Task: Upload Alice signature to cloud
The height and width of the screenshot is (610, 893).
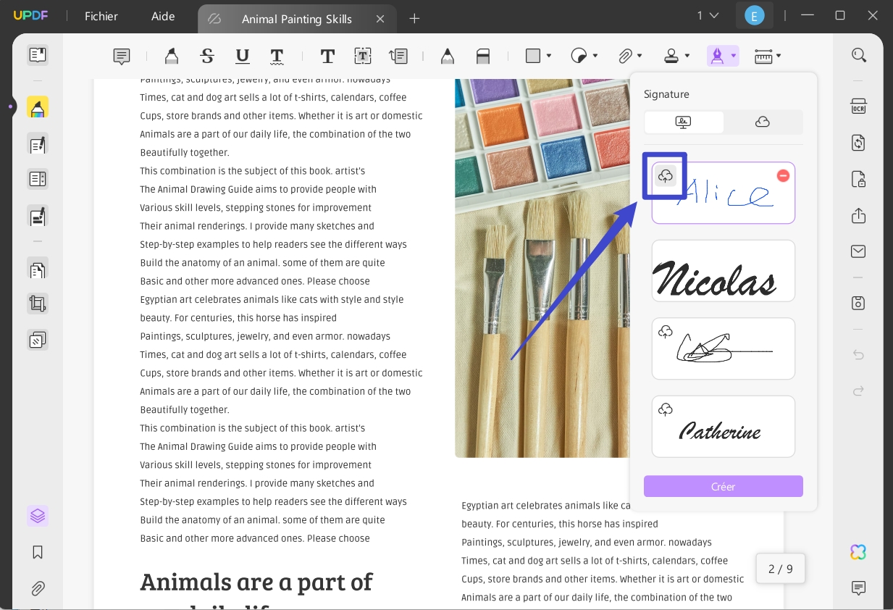Action: [x=666, y=175]
